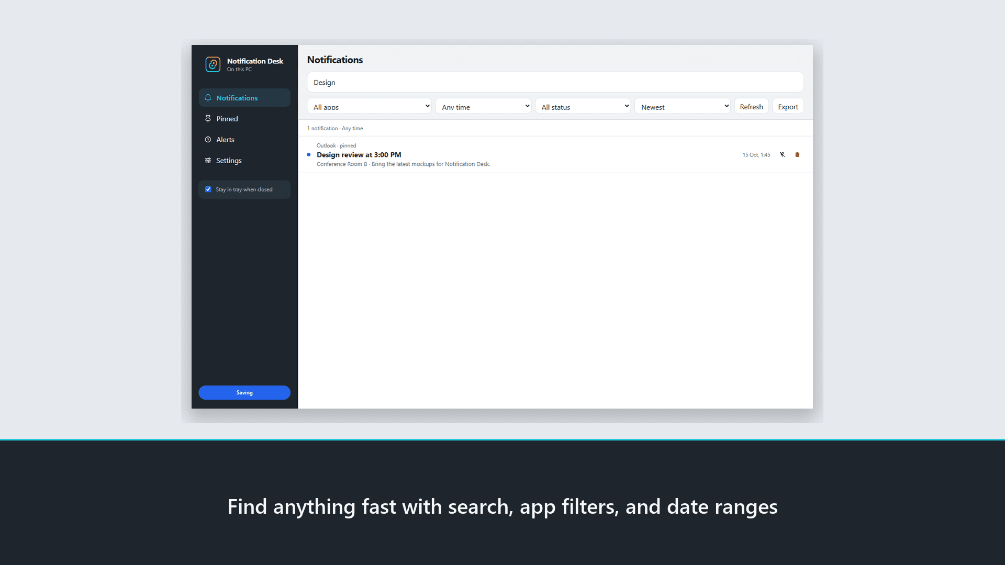Click the Conference Room B description text
The width and height of the screenshot is (1005, 565).
403,164
